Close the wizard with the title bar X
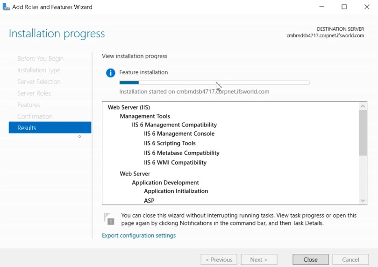This screenshot has height=267, width=378. [x=367, y=7]
